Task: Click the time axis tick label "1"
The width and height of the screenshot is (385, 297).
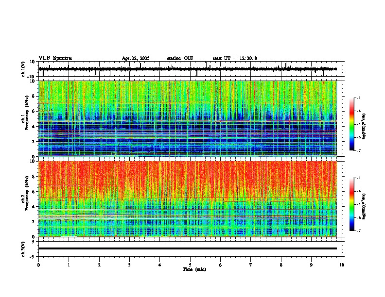Action: coord(69,265)
